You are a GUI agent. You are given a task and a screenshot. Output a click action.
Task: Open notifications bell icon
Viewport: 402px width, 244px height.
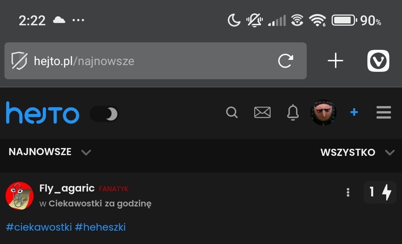pos(293,112)
